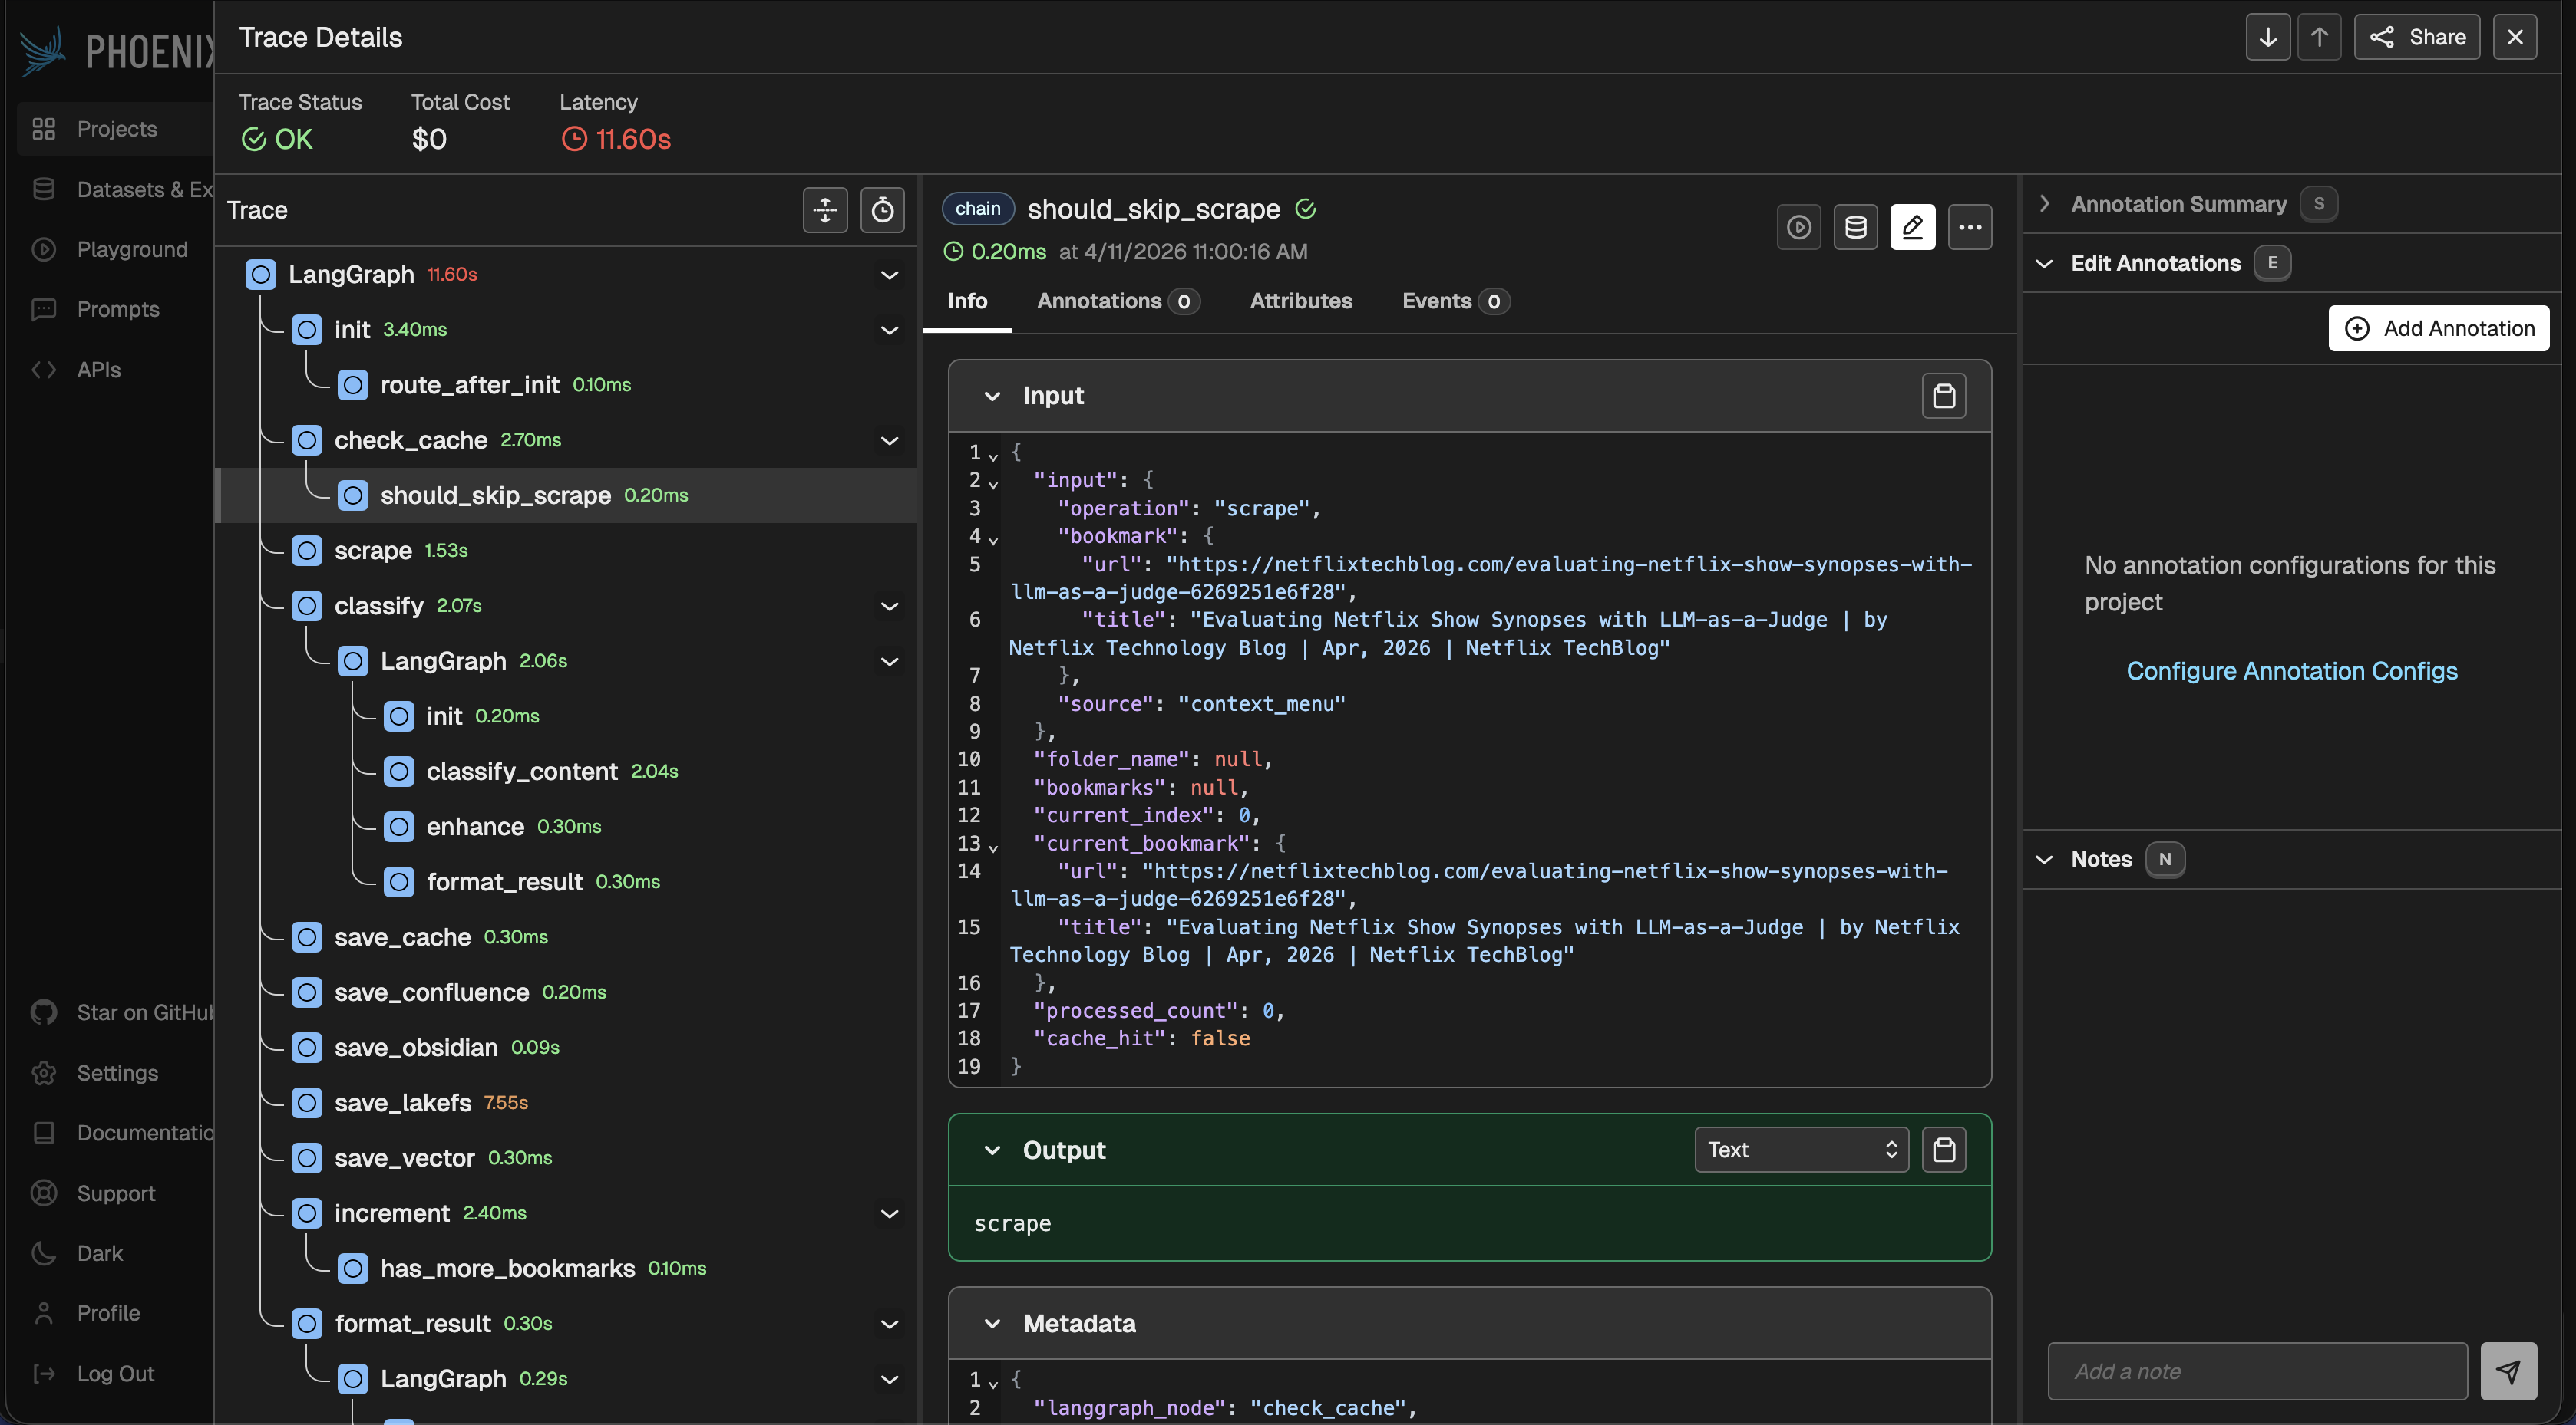Click the collapse-all tree icon in Trace

click(825, 210)
